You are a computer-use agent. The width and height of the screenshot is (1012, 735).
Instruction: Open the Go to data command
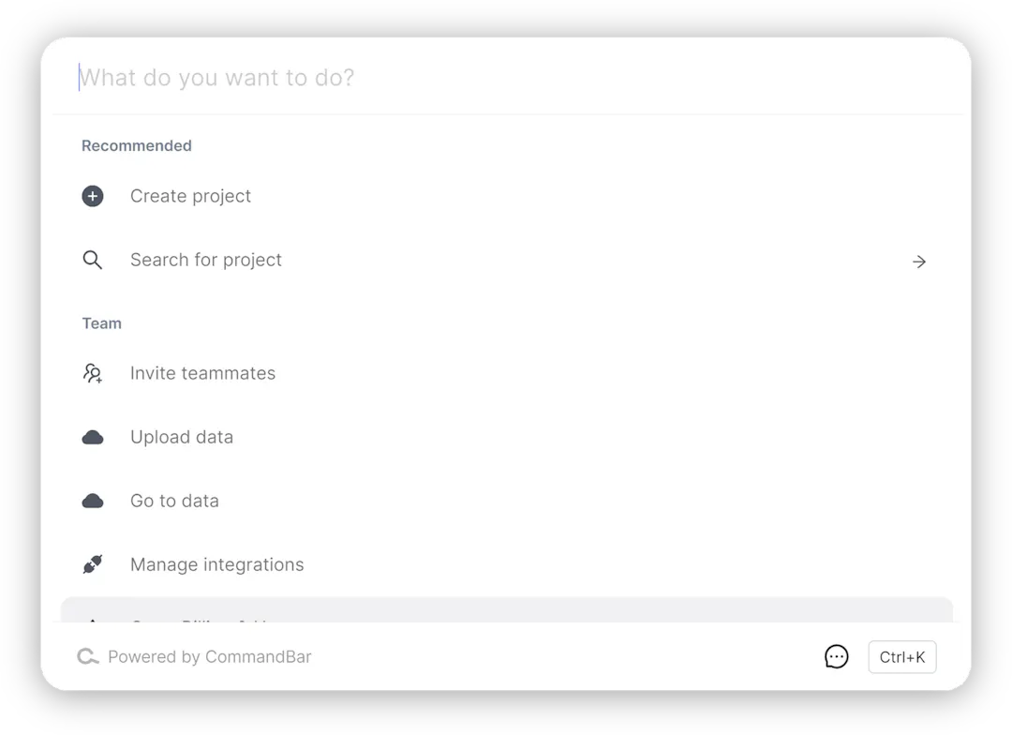coord(174,501)
